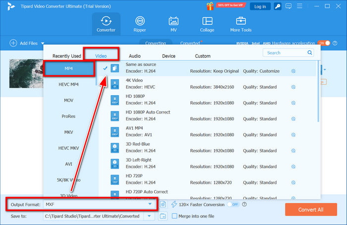Viewport: 347px width, 225px height.
Task: Choose 3D Red-Blue preset
Action: pos(208,148)
